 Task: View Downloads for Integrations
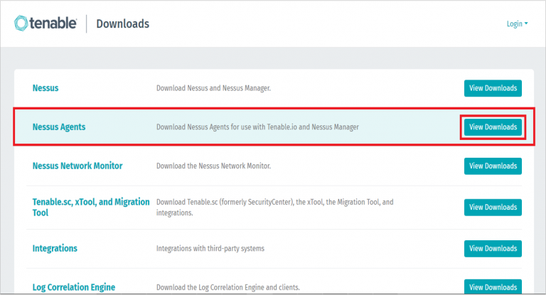[493, 248]
